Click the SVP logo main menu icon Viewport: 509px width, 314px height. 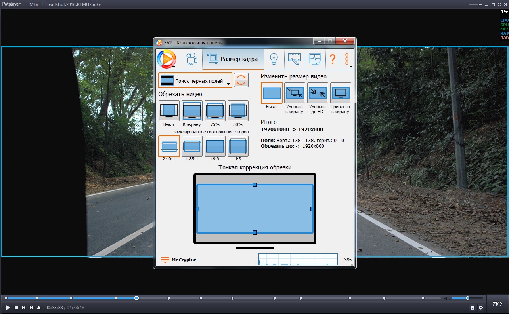(166, 59)
